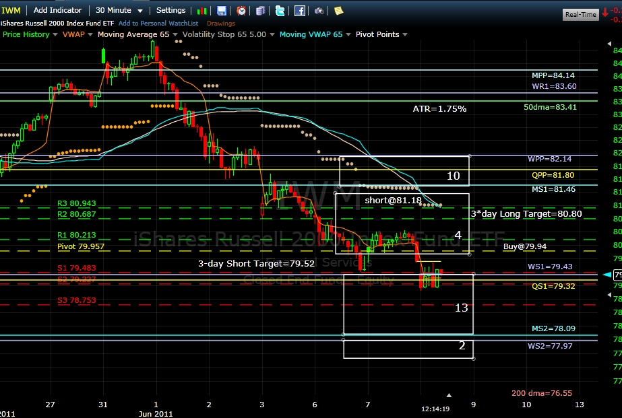Image resolution: width=622 pixels, height=418 pixels.
Task: Expand the VWAP indicator dropdown
Action: click(90, 34)
